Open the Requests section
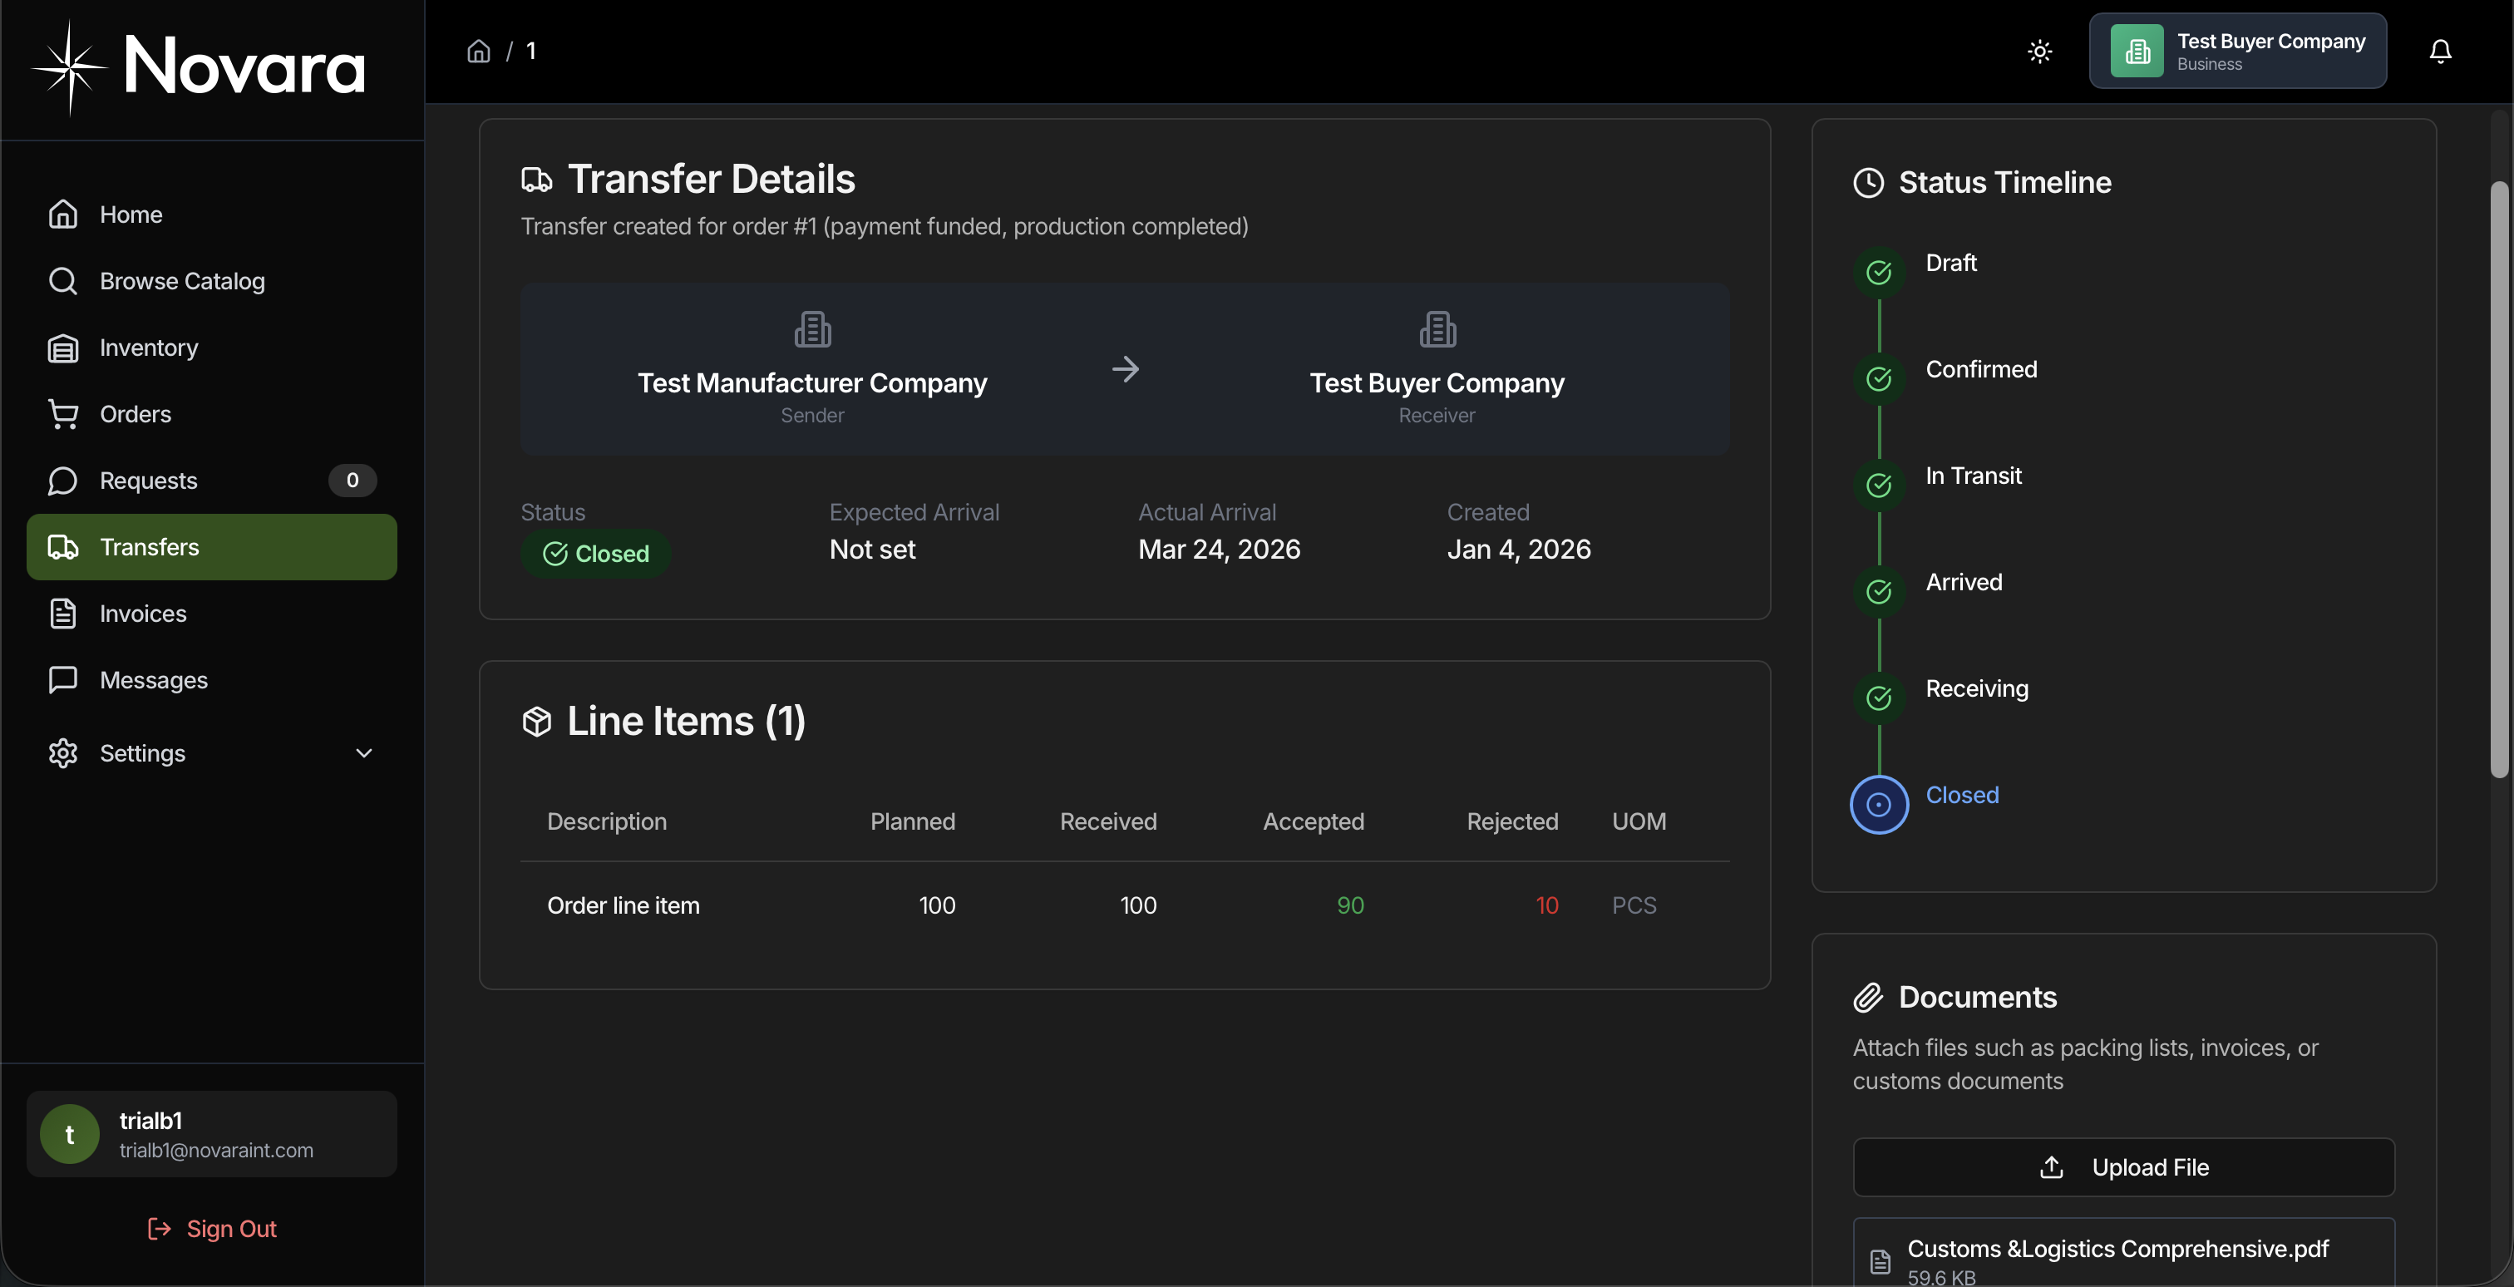Image resolution: width=2514 pixels, height=1287 pixels. [212, 480]
